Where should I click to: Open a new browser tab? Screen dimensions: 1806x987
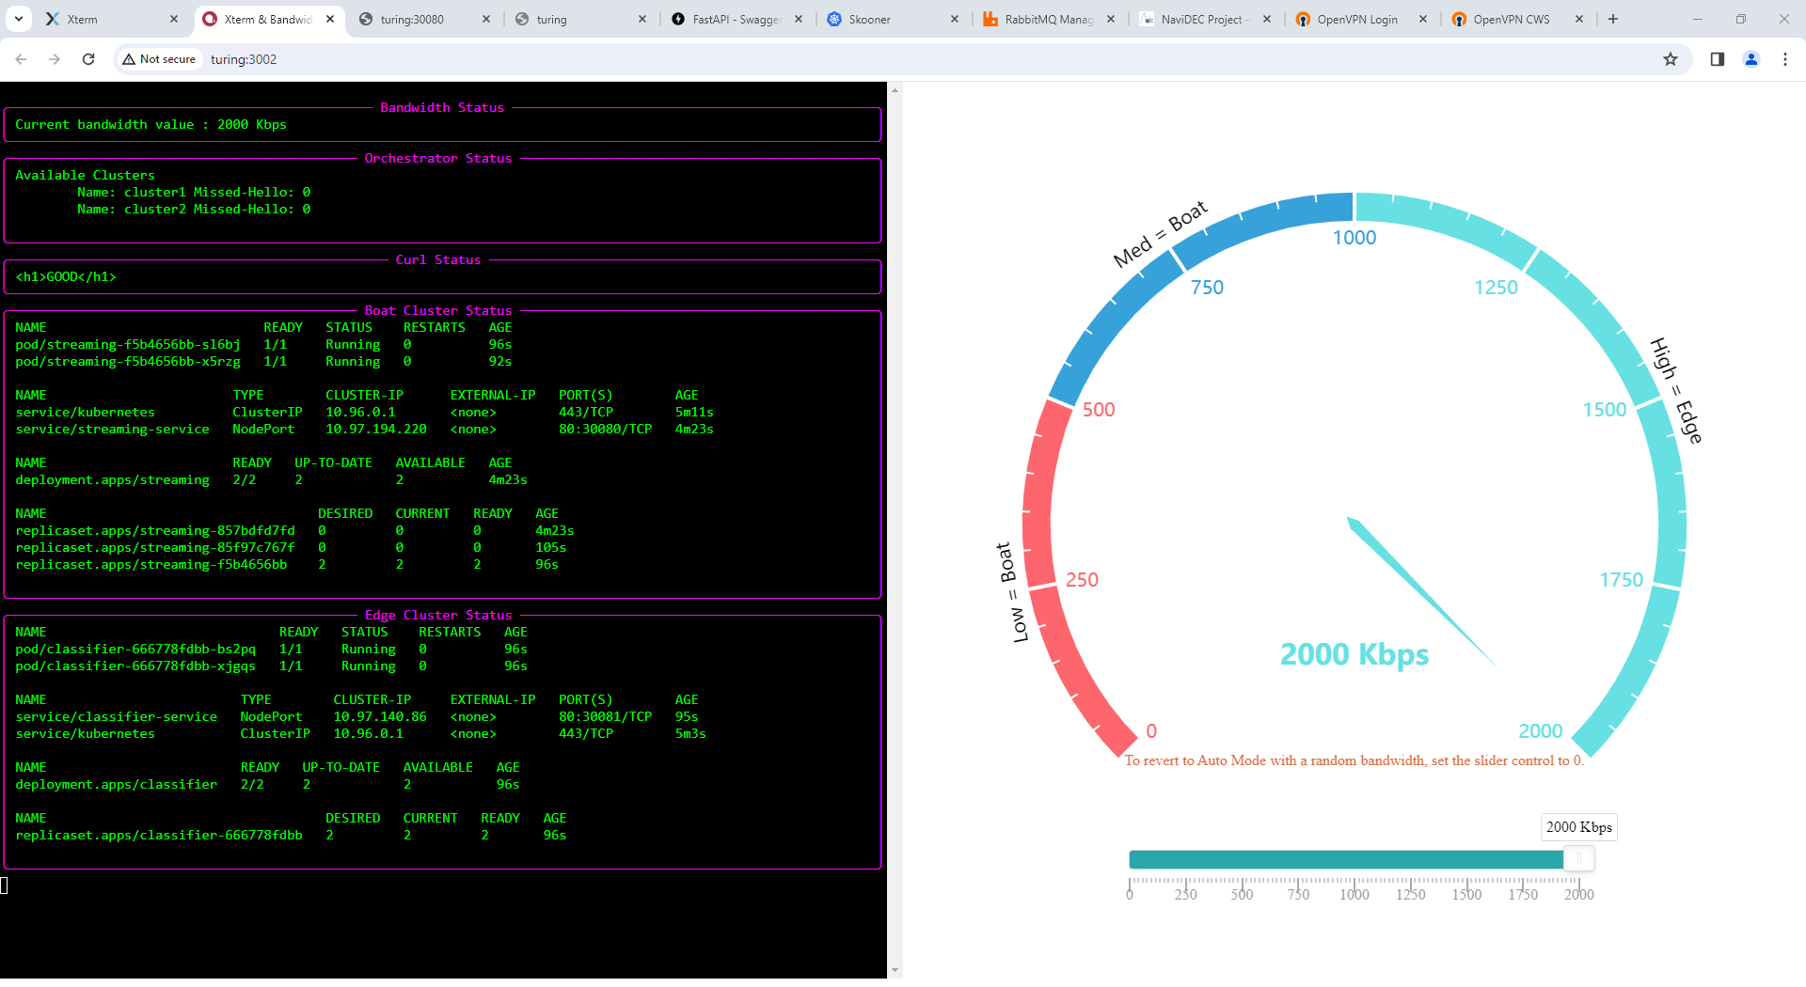point(1613,19)
